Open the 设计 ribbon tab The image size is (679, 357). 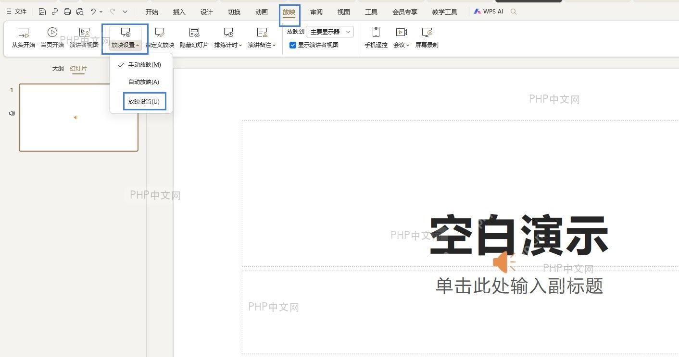207,12
